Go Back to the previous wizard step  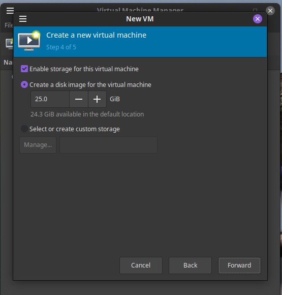[190, 265]
